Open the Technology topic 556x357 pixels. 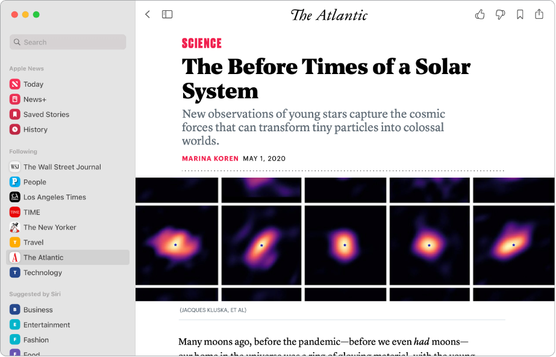42,272
